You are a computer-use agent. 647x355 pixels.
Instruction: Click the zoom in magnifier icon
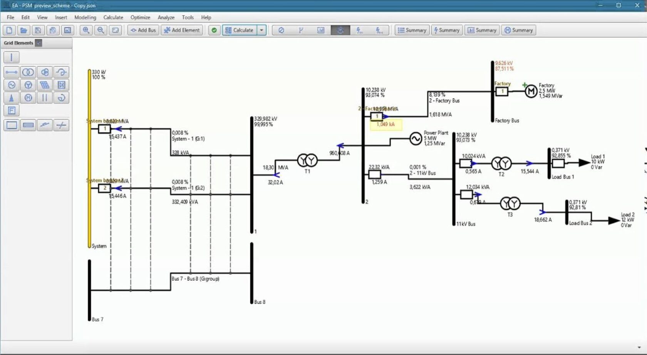86,30
